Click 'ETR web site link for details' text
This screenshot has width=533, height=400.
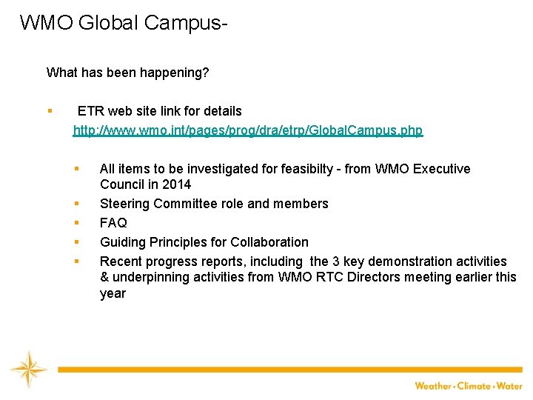159,111
